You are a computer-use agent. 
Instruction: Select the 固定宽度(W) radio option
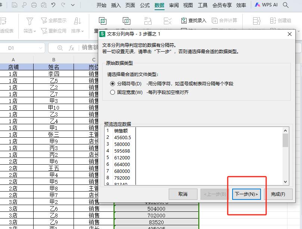click(112, 92)
